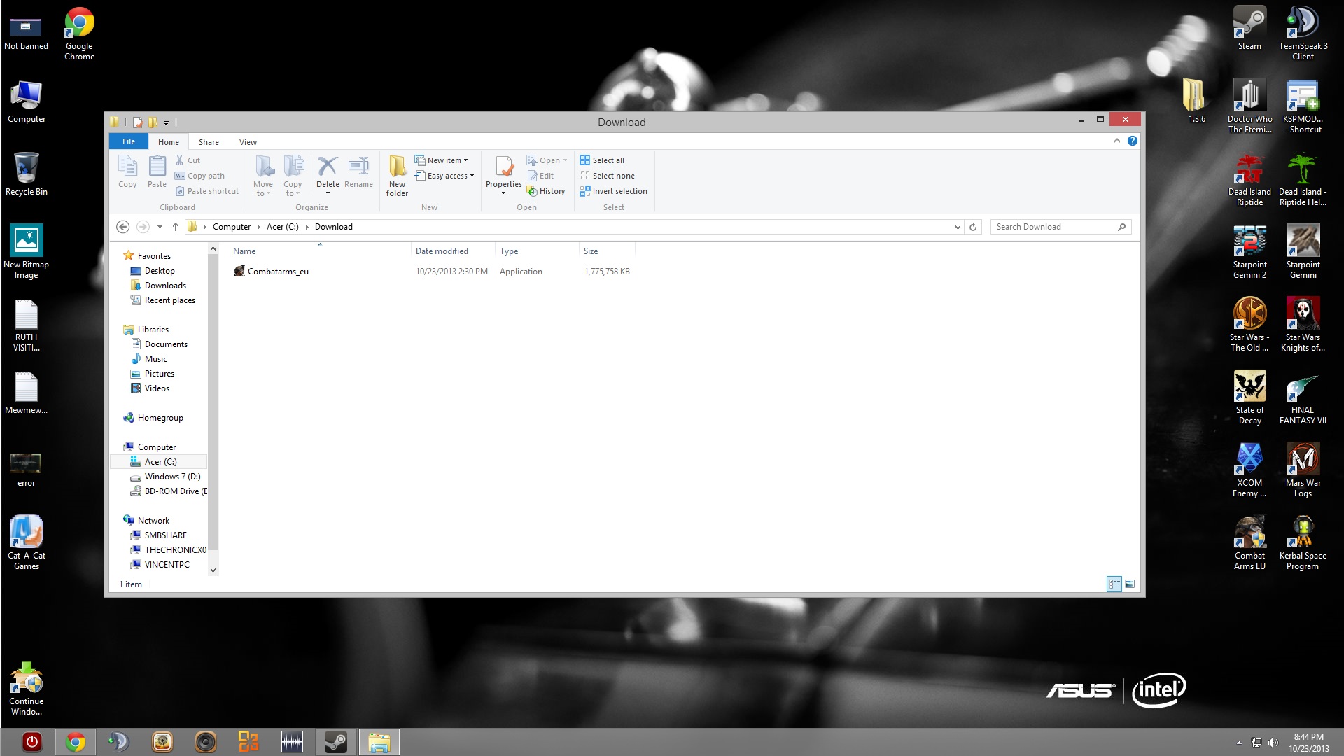Click the Up one level arrow
The width and height of the screenshot is (1344, 756).
point(176,227)
